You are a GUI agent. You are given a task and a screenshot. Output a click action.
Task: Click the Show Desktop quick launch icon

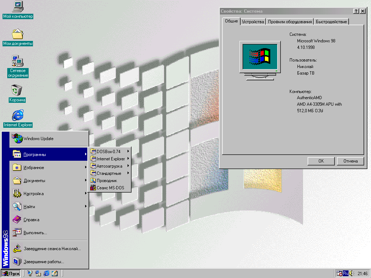click(55, 273)
